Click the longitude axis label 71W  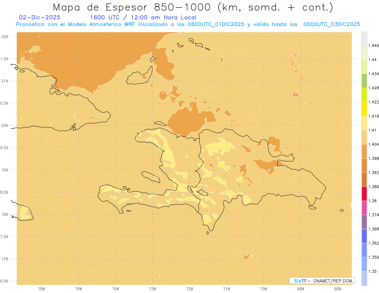coord(226,289)
